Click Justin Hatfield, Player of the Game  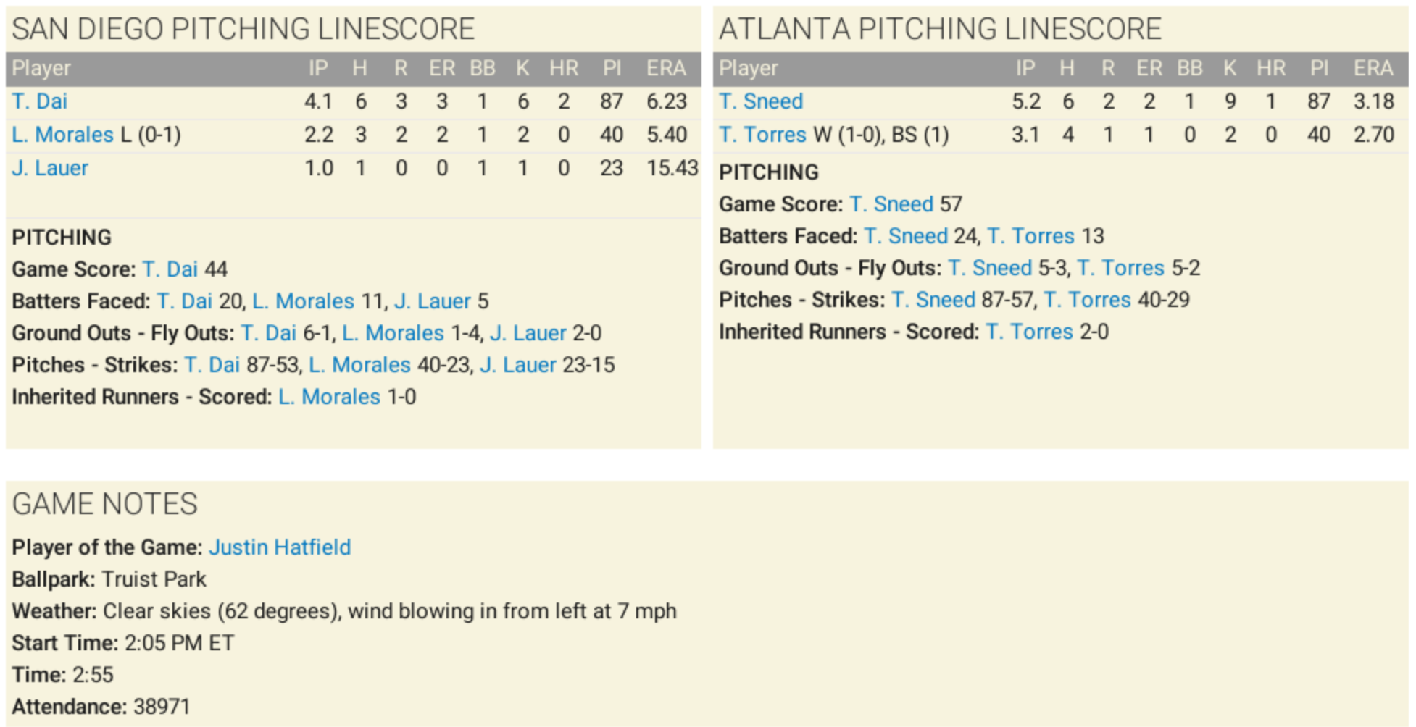pyautogui.click(x=280, y=547)
